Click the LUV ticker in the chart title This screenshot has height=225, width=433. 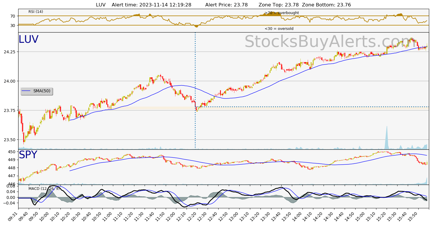click(x=101, y=5)
